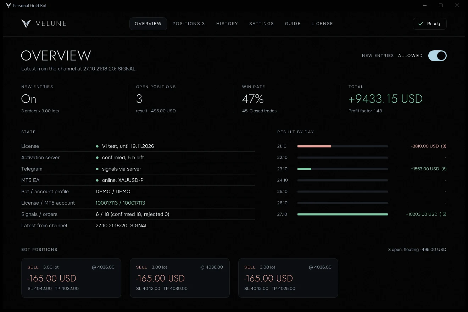Screen dimensions: 468x312
Task: Click the total +9433.15 USD value
Action: click(386, 99)
